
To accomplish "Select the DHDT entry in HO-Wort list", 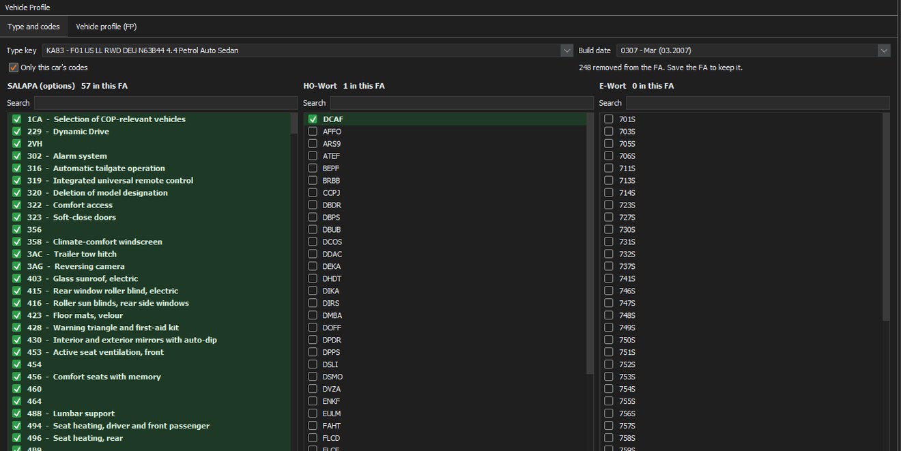I will pyautogui.click(x=445, y=279).
